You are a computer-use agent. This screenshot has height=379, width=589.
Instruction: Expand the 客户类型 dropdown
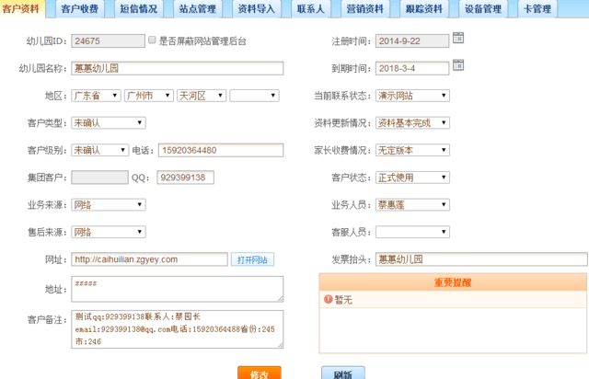click(x=109, y=123)
